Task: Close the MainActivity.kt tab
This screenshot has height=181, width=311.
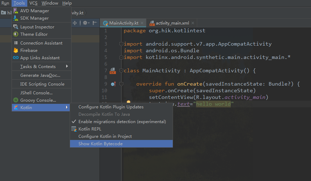Action: tap(142, 23)
